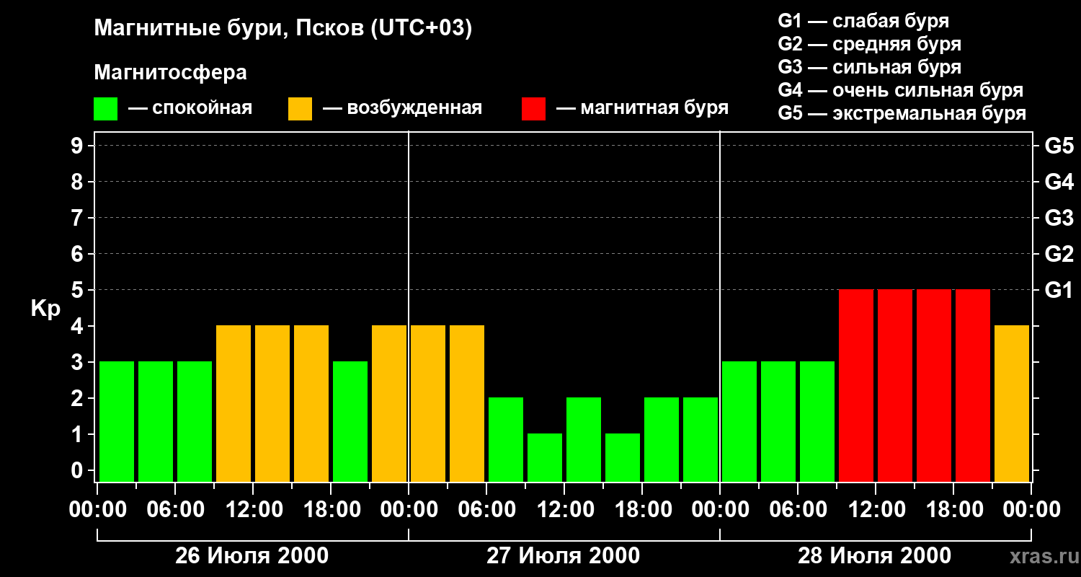This screenshot has height=577, width=1081.
Task: Click the '28 Июля 2000' date label
Action: click(875, 556)
